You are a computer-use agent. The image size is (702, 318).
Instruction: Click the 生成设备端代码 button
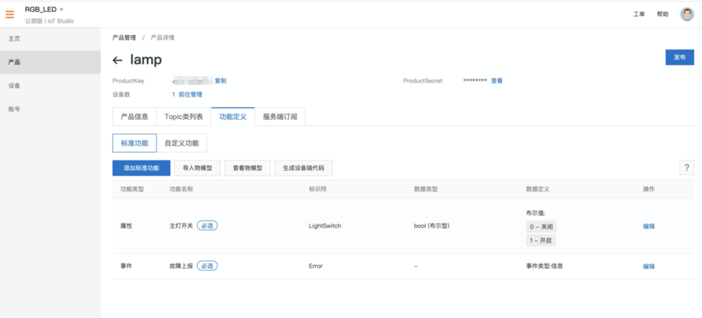point(303,168)
